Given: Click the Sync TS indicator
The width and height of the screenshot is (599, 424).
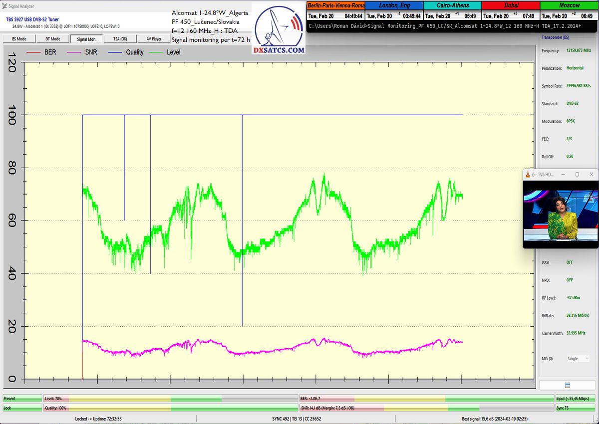Looking at the screenshot, I should click(576, 408).
